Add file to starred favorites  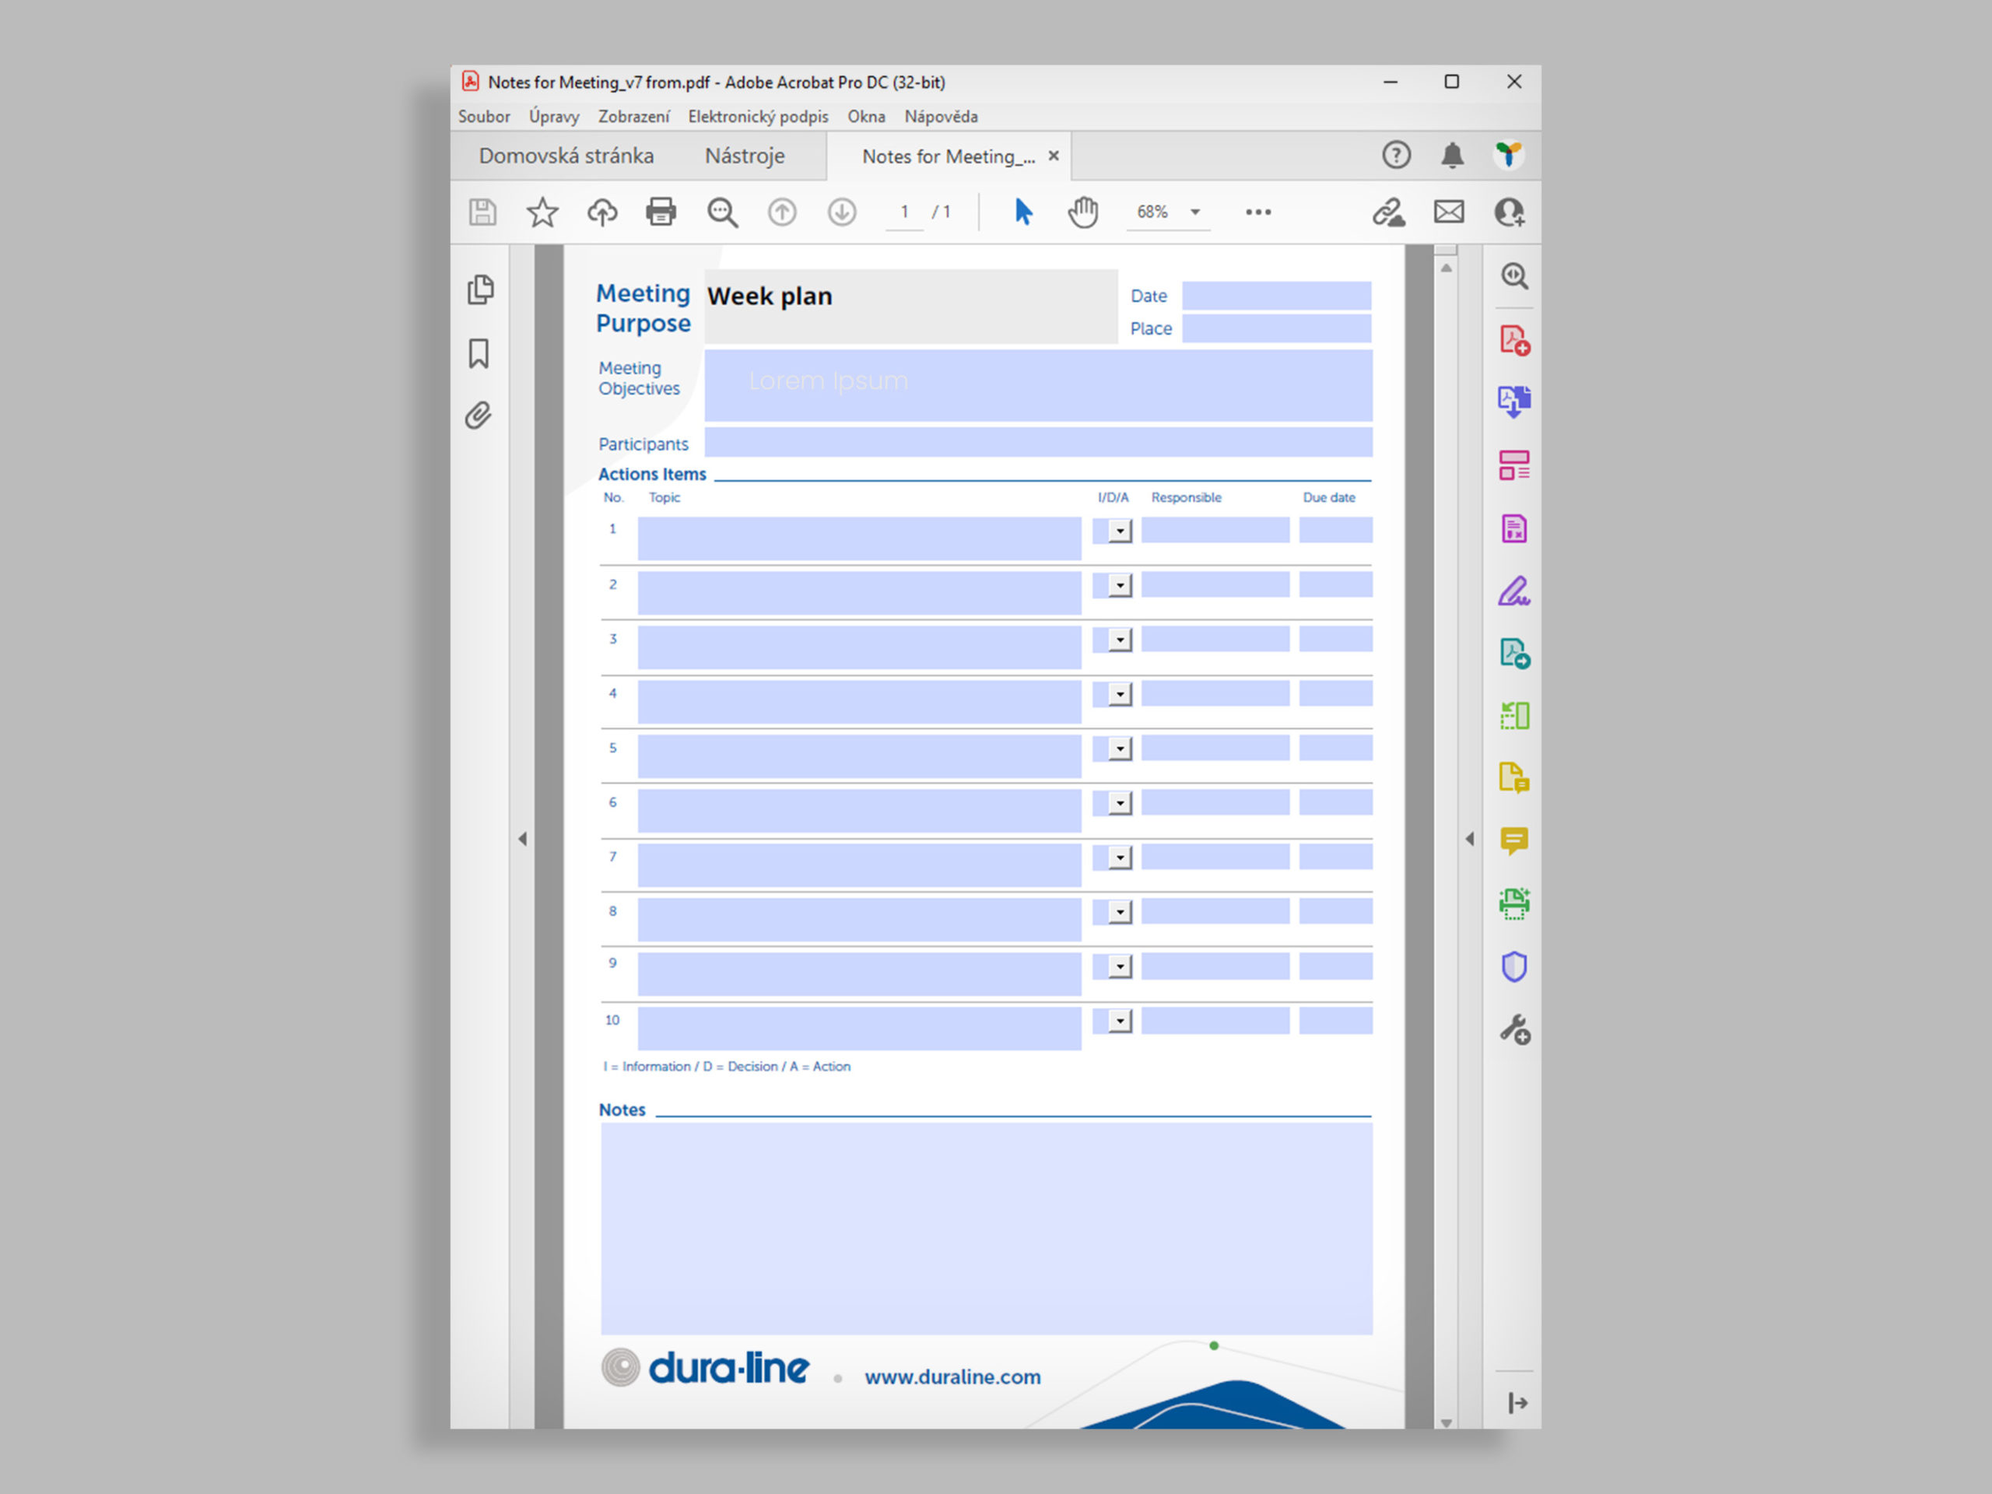(x=542, y=212)
